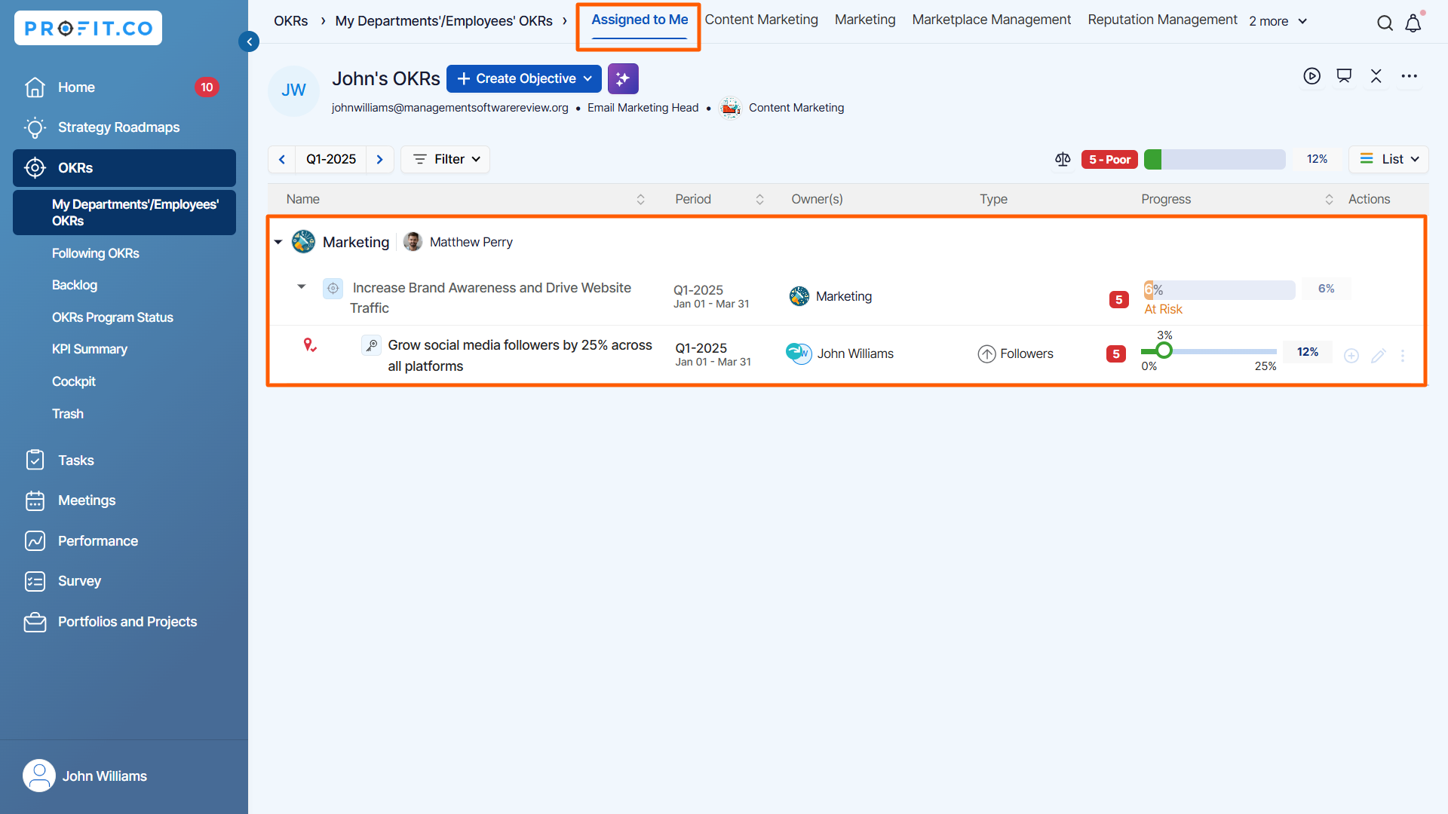Click the key result icon beside Grow social media
1448x814 pixels.
pyautogui.click(x=371, y=345)
